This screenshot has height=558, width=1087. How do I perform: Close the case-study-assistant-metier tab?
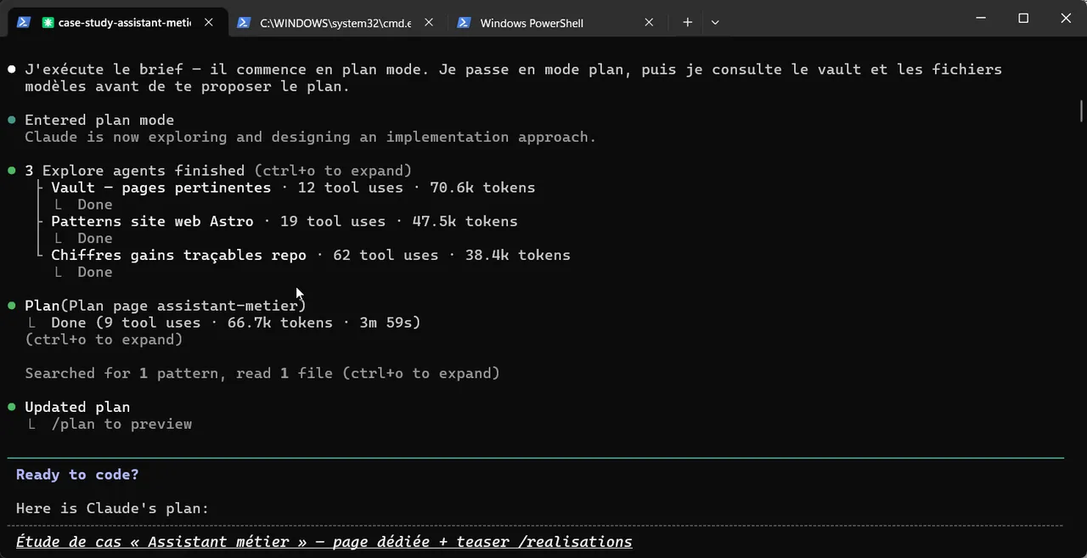(209, 22)
